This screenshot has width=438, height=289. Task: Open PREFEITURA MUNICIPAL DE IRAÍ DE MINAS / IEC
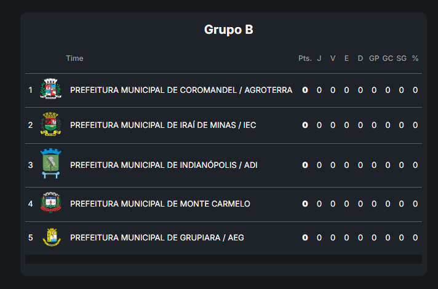coord(163,125)
